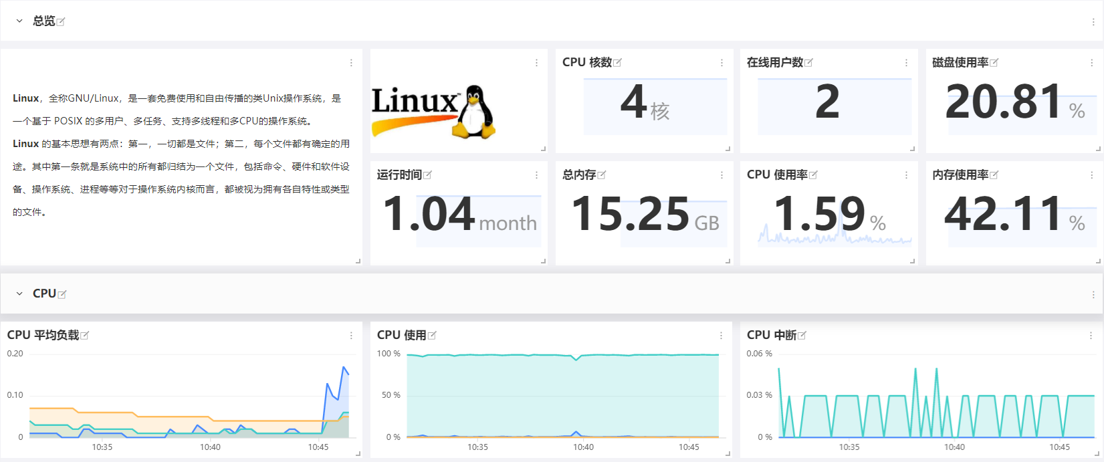The height and width of the screenshot is (462, 1104).
Task: Open the 在线用户数 panel menu
Action: coord(906,63)
